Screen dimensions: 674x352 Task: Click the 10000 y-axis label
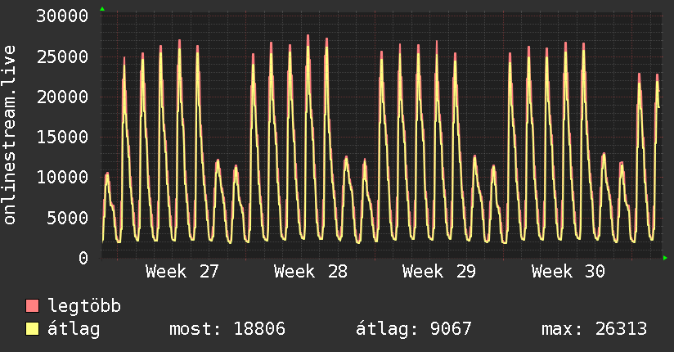point(62,178)
